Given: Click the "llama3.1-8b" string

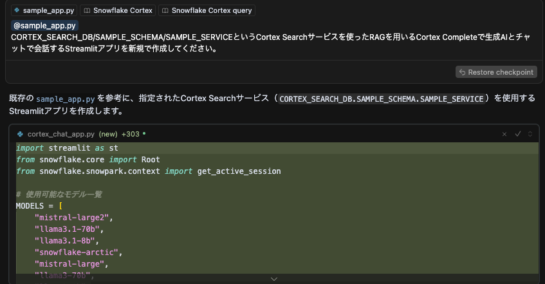Looking at the screenshot, I should pyautogui.click(x=64, y=241).
